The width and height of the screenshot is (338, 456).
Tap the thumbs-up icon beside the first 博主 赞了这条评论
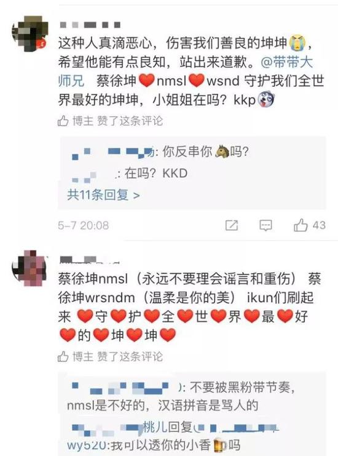click(x=63, y=121)
